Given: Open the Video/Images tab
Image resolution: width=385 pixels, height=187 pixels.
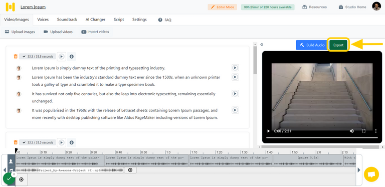Looking at the screenshot, I should (x=17, y=20).
